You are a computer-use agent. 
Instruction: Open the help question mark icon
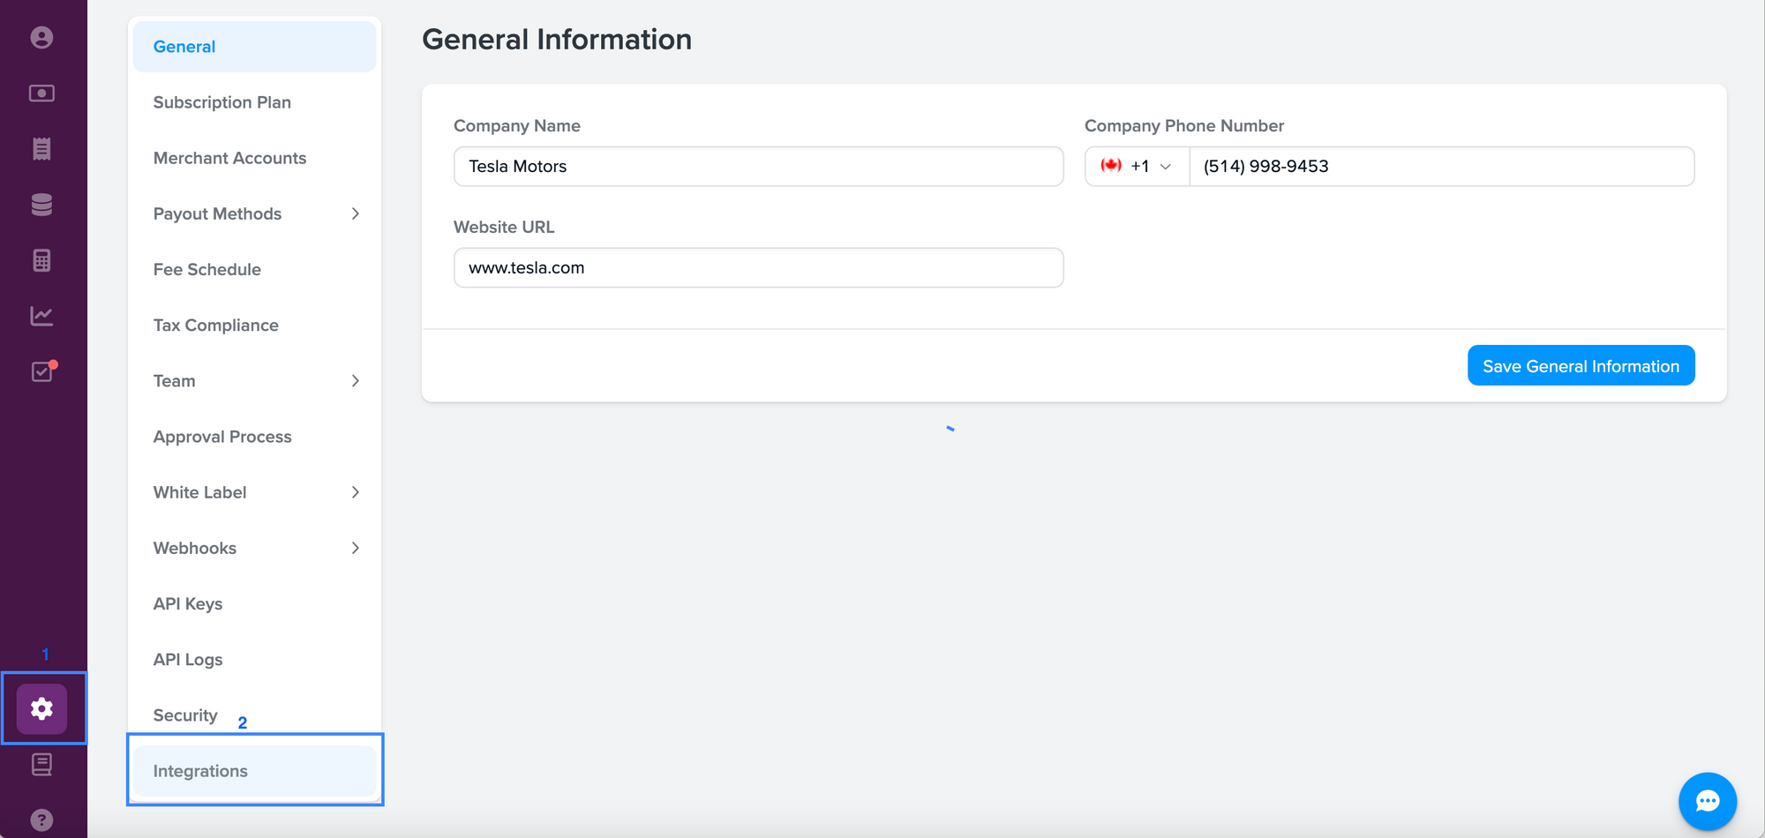point(41,819)
